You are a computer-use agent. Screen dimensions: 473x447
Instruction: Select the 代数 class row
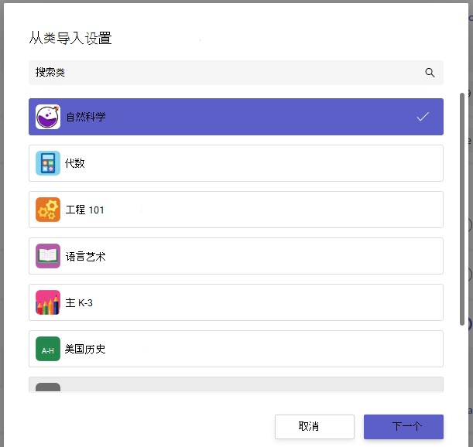(x=236, y=163)
